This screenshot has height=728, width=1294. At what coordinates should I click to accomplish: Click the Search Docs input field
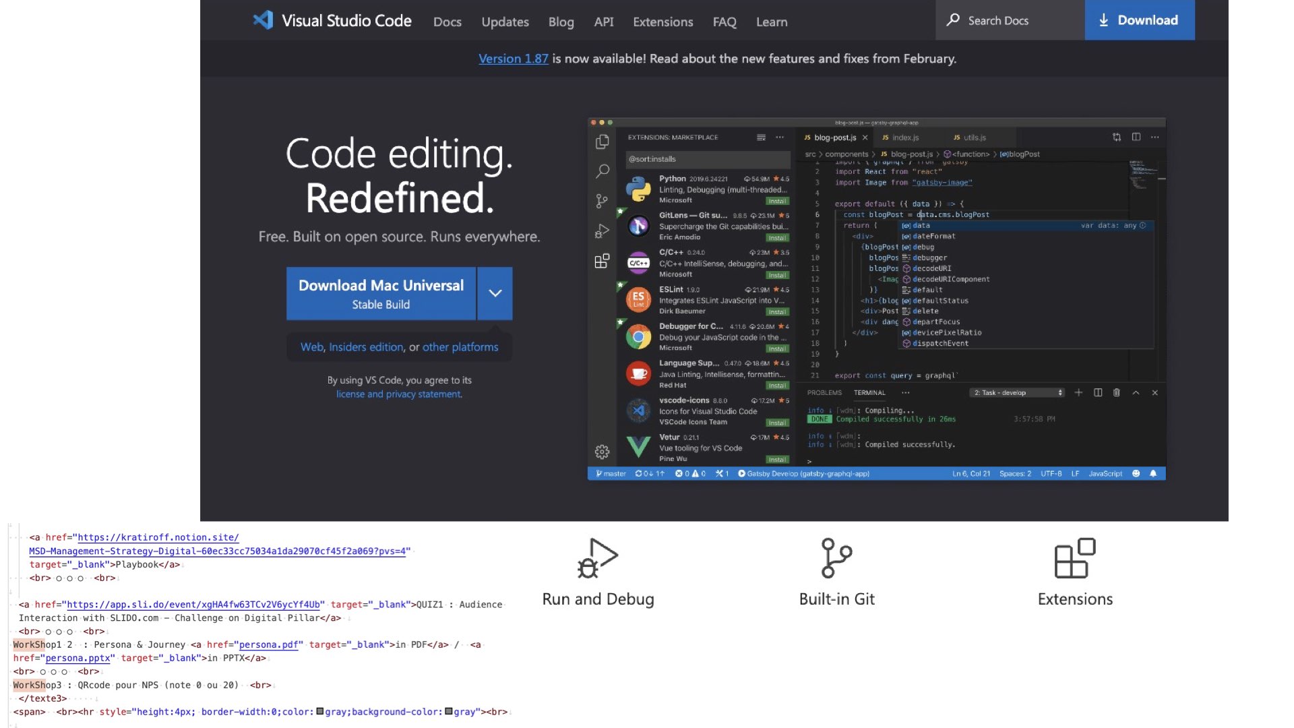(1010, 20)
